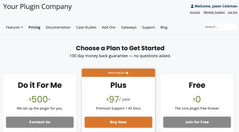Screen dimensions: 239x132
Task: Click the Your Plugin Company site title
Action: coord(37,7)
